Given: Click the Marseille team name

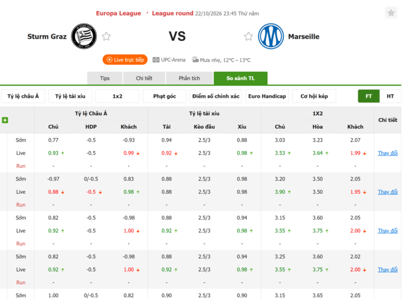Looking at the screenshot, I should 304,37.
